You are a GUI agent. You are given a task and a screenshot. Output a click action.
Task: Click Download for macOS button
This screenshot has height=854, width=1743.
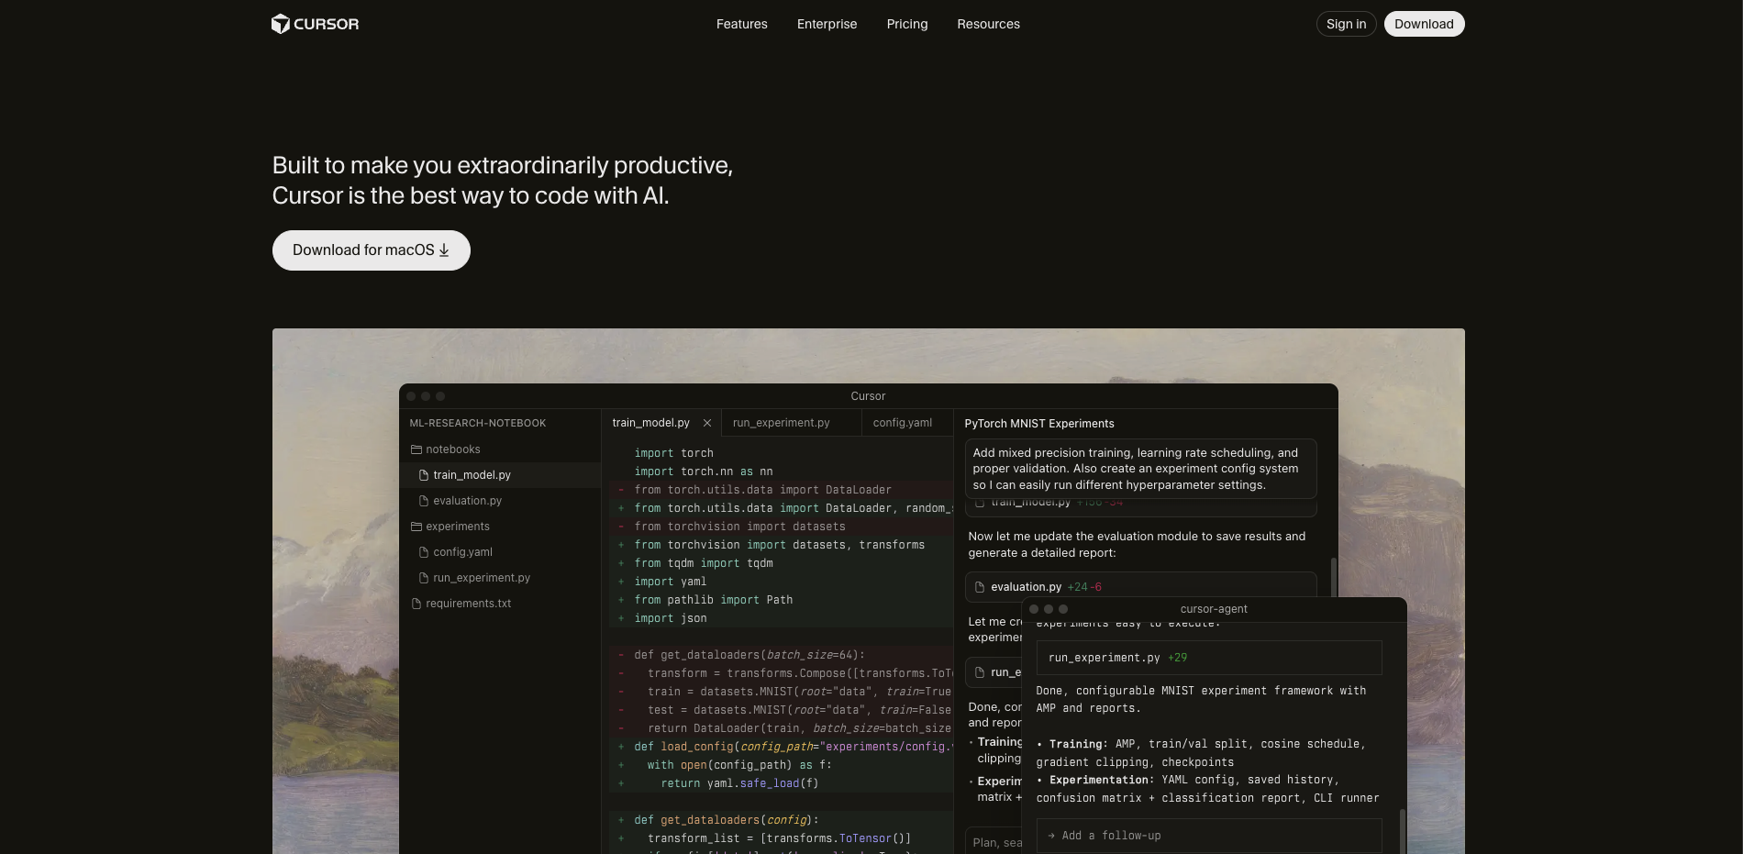tap(372, 250)
